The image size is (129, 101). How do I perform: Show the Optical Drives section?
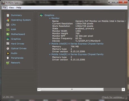19,49
